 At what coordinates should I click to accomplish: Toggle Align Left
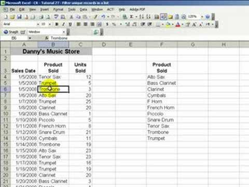78,24
